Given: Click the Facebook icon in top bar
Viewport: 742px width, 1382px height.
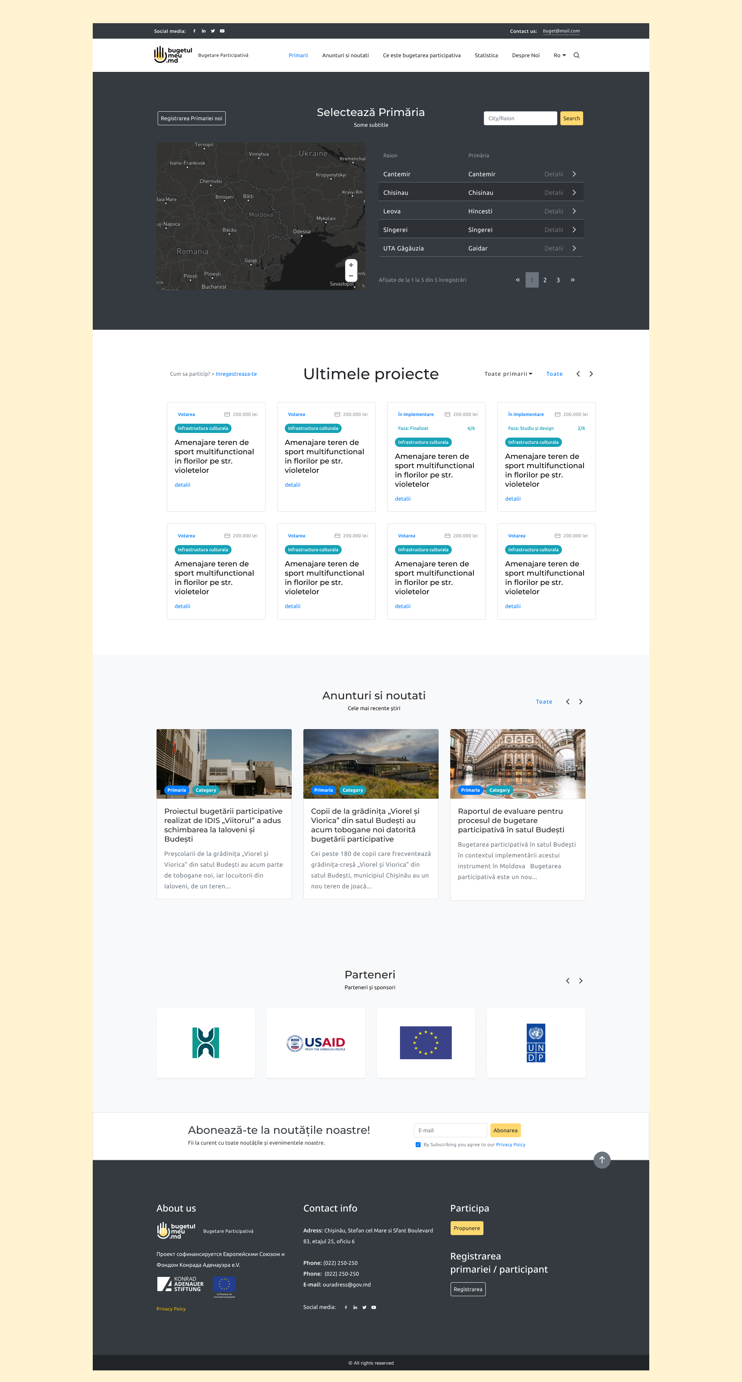Looking at the screenshot, I should point(194,31).
